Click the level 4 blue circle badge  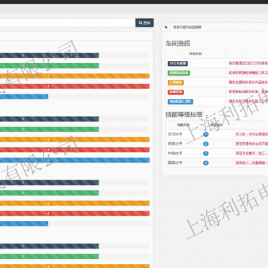[206, 163]
